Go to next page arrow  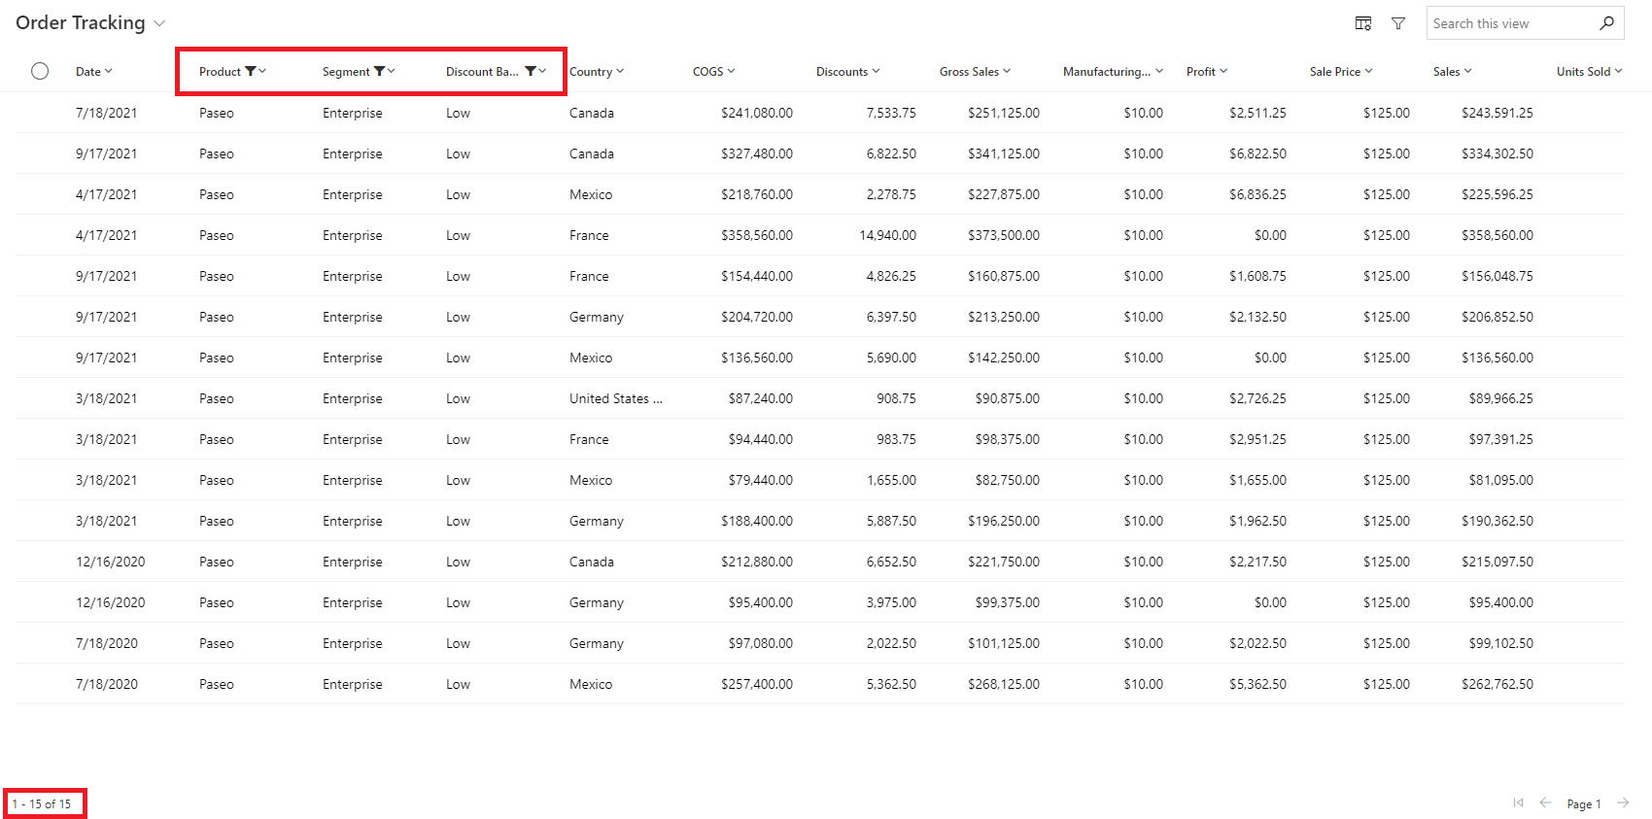(x=1623, y=802)
